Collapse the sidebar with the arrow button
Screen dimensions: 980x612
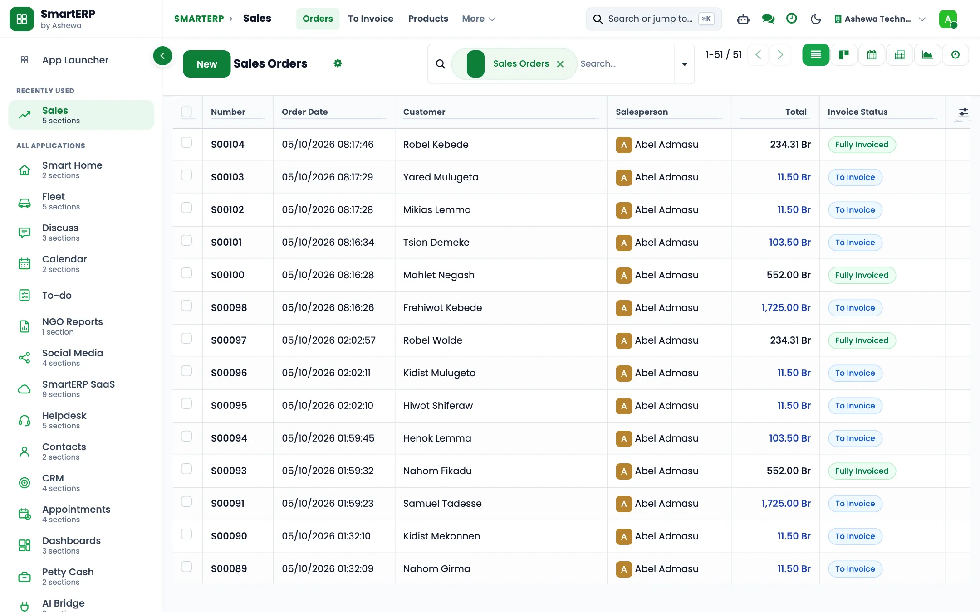[x=162, y=56]
